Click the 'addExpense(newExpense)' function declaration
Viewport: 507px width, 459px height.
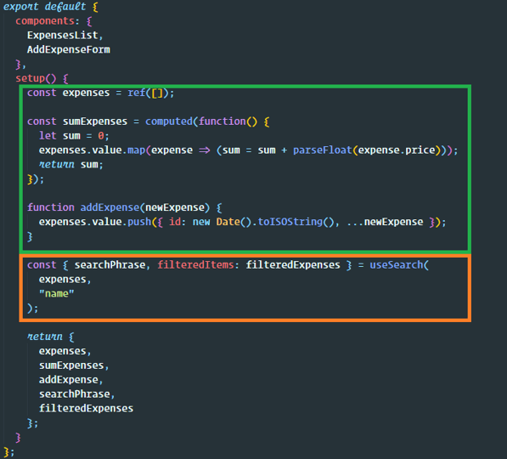click(145, 207)
